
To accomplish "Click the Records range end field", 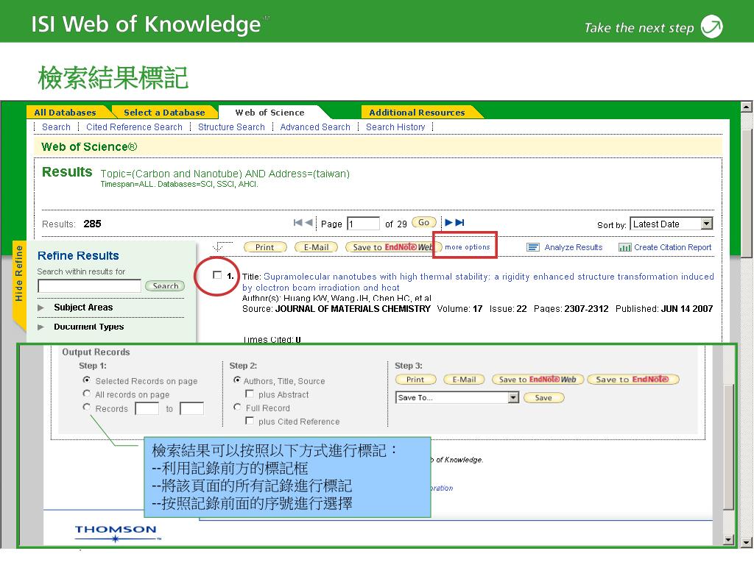I will click(192, 408).
